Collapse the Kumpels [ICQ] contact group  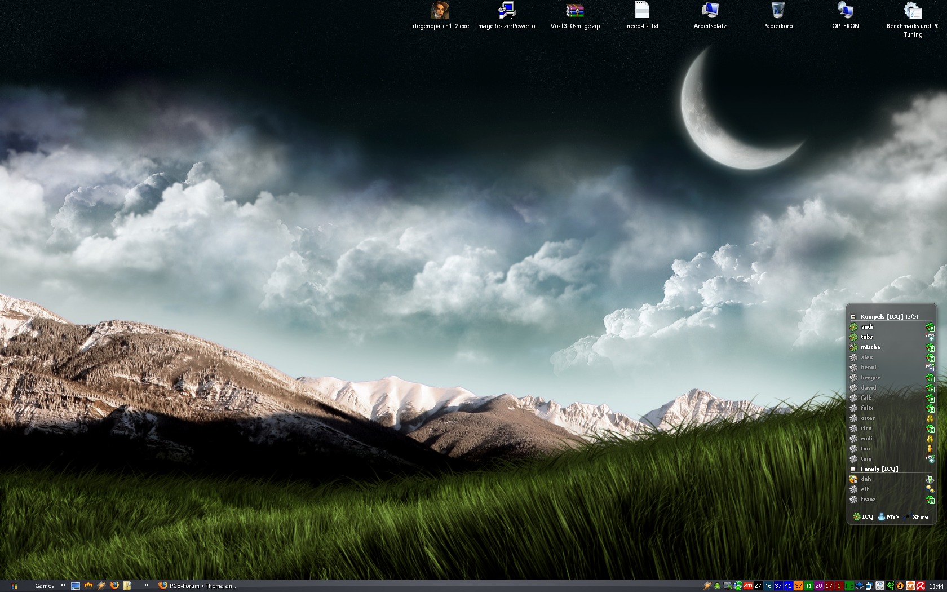(853, 317)
